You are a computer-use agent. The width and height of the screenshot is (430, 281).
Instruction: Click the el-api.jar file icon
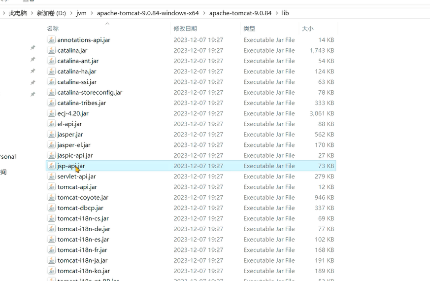tap(52, 124)
